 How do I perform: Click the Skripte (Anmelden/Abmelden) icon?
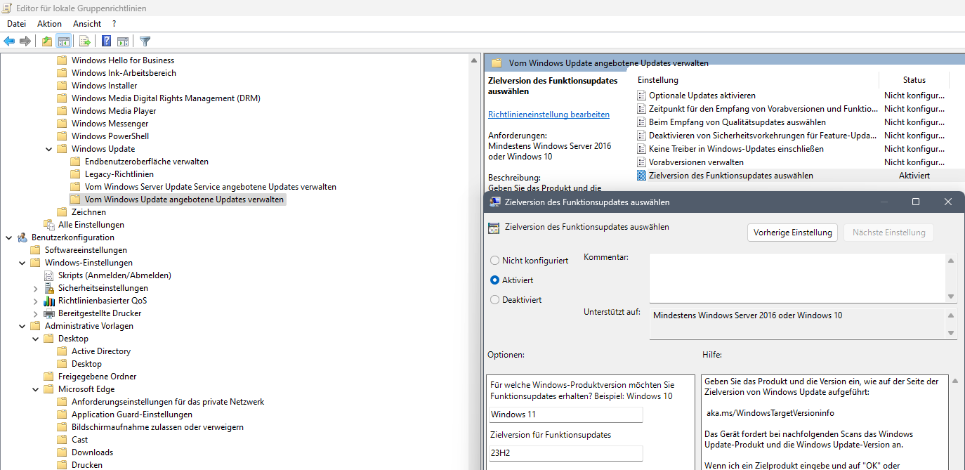click(48, 275)
